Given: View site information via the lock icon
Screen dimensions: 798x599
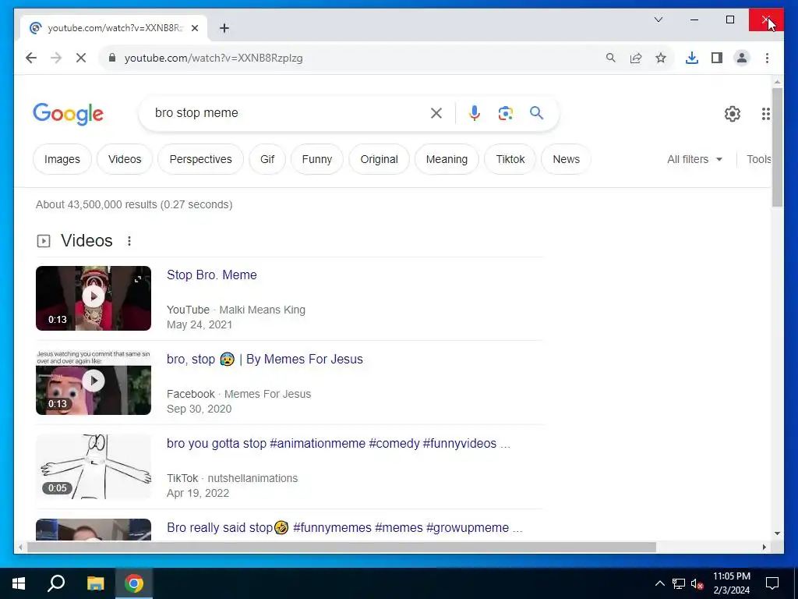Looking at the screenshot, I should [112, 58].
